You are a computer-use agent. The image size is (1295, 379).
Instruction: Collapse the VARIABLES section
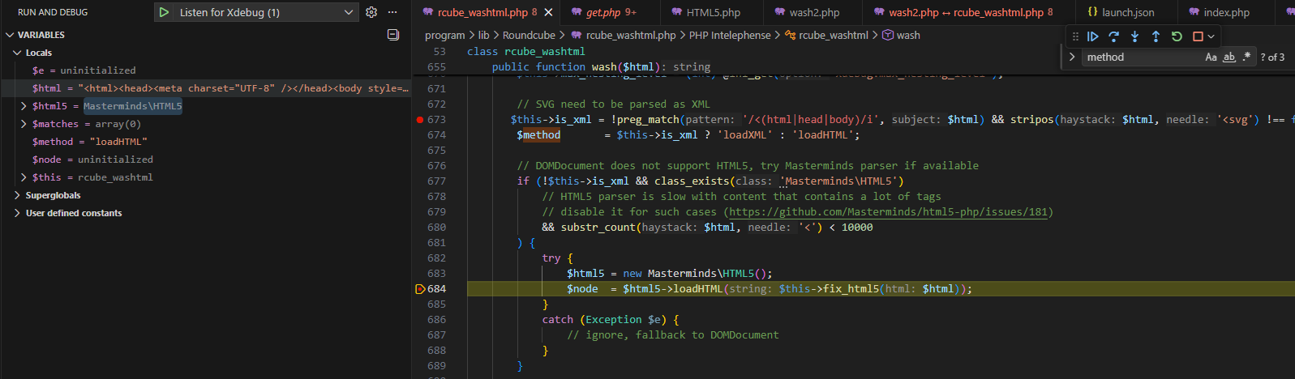pos(10,35)
